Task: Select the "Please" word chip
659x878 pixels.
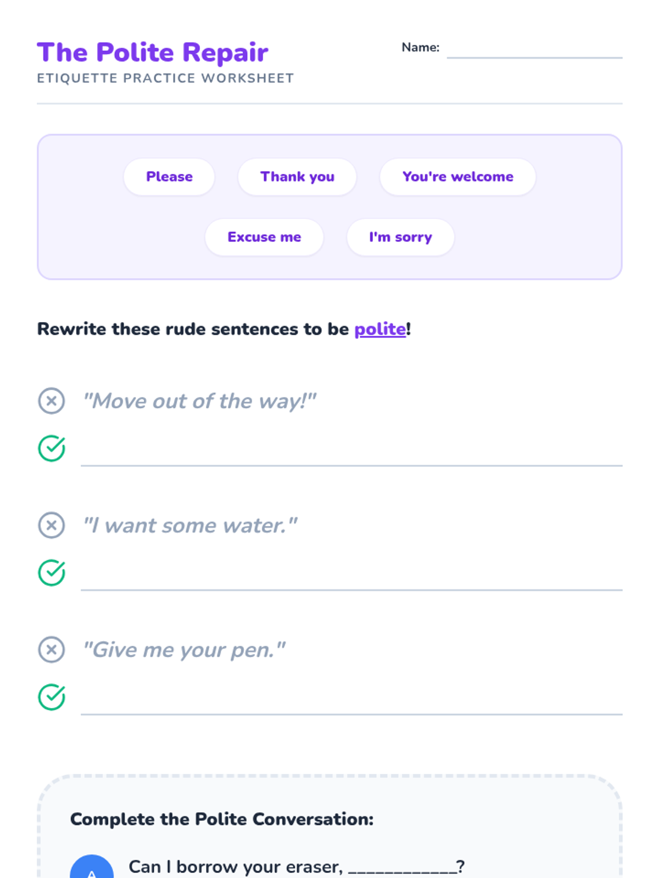Action: point(169,177)
